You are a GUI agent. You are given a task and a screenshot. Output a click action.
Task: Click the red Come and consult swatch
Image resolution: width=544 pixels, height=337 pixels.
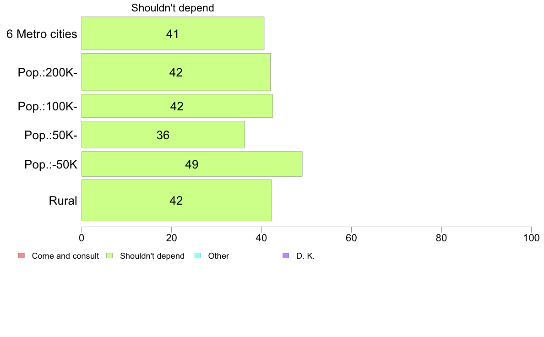pos(22,256)
